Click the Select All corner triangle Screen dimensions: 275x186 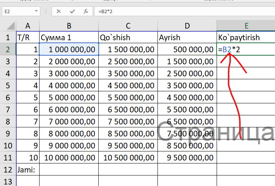[10, 26]
